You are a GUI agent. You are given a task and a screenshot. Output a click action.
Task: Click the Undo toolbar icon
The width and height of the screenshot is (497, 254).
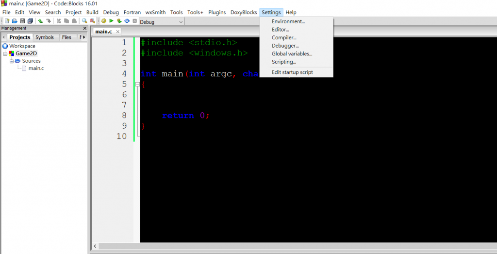tap(41, 21)
